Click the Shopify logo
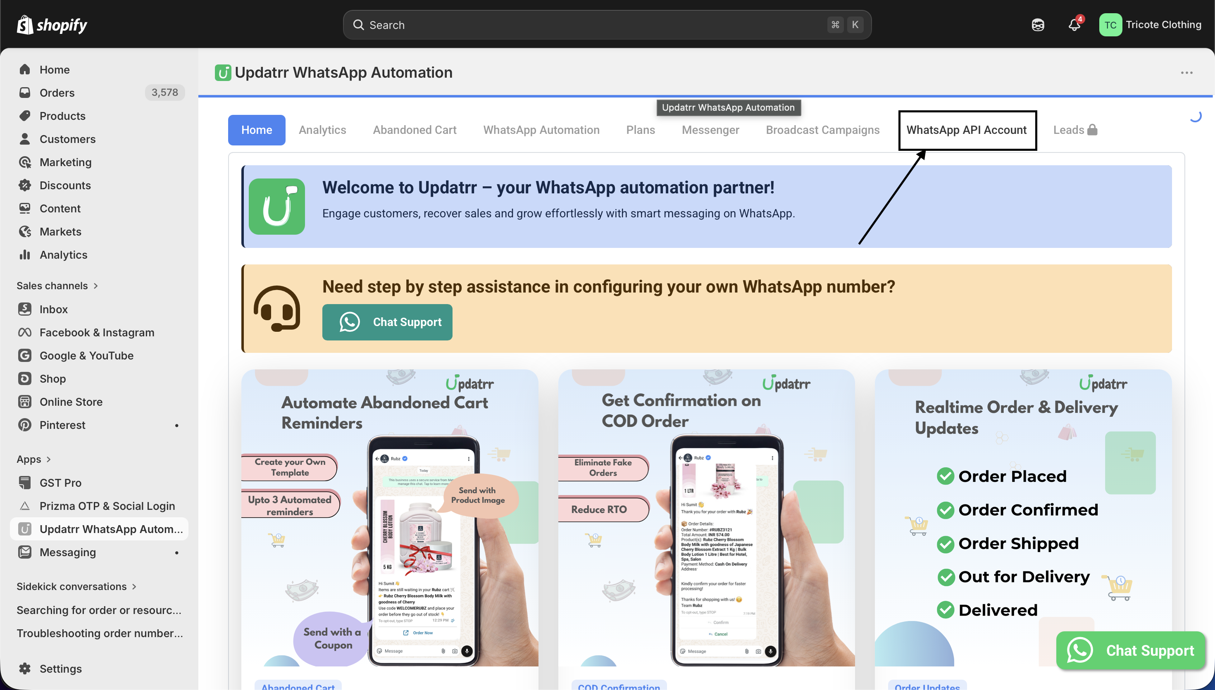1215x690 pixels. (x=52, y=25)
